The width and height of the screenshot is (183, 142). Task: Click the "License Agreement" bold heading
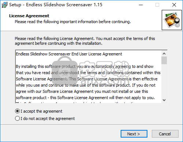[29, 16]
